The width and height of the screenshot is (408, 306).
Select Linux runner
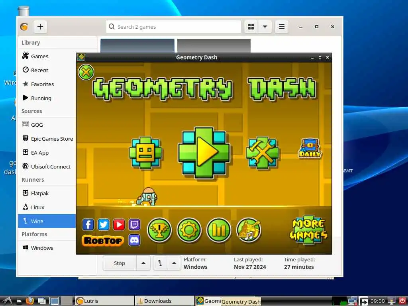coord(47,207)
